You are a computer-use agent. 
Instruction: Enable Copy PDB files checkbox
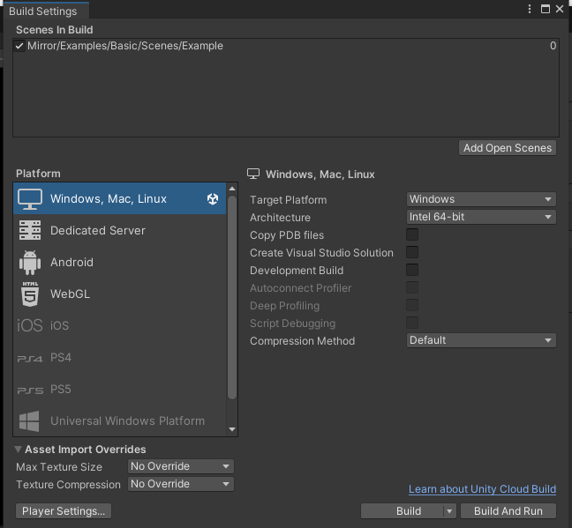pyautogui.click(x=412, y=234)
